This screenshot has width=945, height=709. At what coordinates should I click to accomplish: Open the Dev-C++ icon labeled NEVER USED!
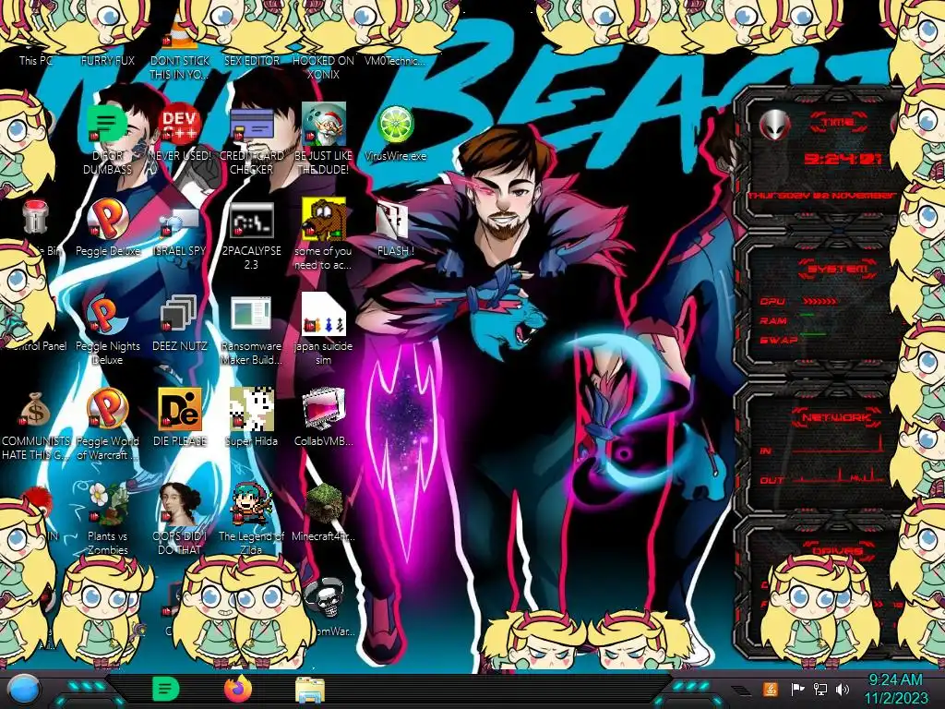pyautogui.click(x=180, y=125)
